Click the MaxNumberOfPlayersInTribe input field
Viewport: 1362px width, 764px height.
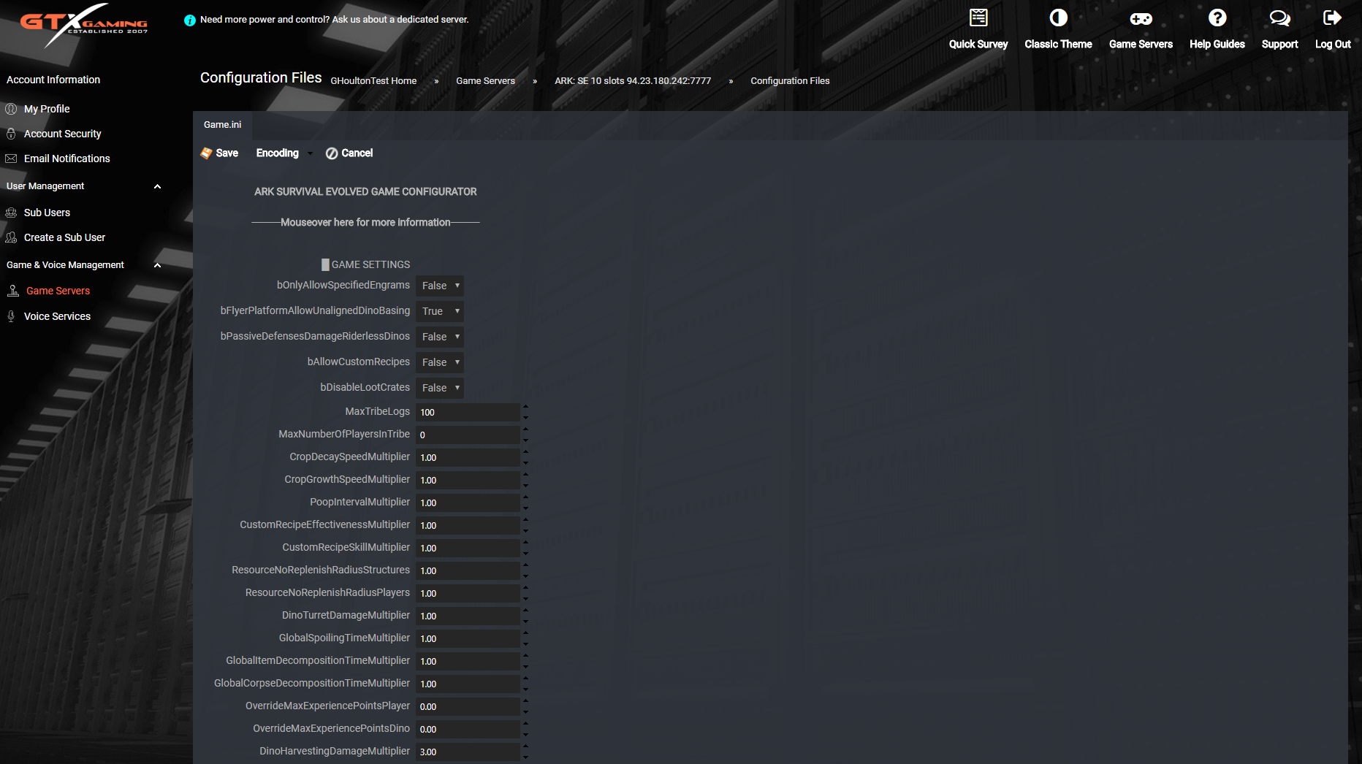point(468,435)
